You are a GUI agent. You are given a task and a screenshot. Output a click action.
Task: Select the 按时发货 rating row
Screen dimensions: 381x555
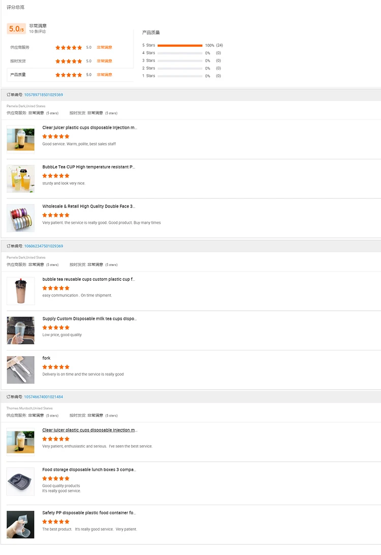pos(70,61)
